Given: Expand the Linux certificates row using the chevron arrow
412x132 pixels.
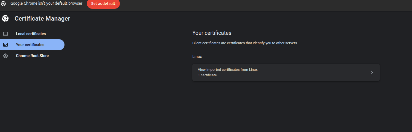Looking at the screenshot, I should (372, 72).
